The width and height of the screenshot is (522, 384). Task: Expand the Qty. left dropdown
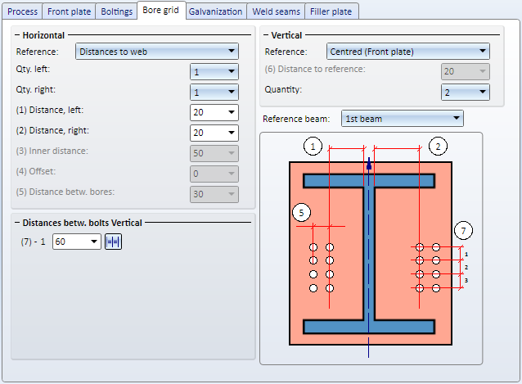[214, 71]
